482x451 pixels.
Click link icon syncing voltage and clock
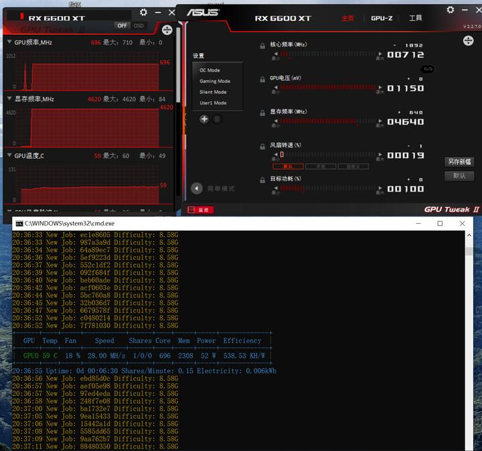[428, 69]
